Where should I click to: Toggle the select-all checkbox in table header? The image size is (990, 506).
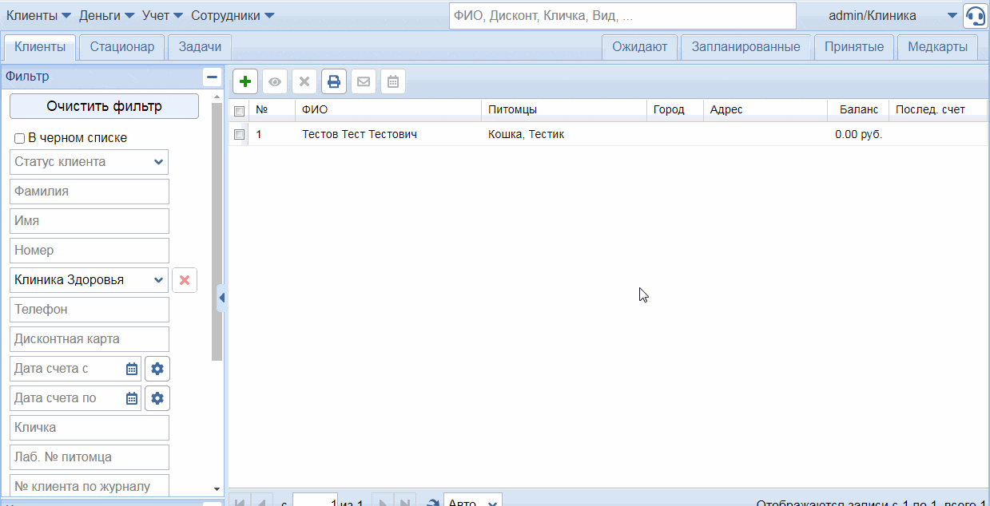239,110
